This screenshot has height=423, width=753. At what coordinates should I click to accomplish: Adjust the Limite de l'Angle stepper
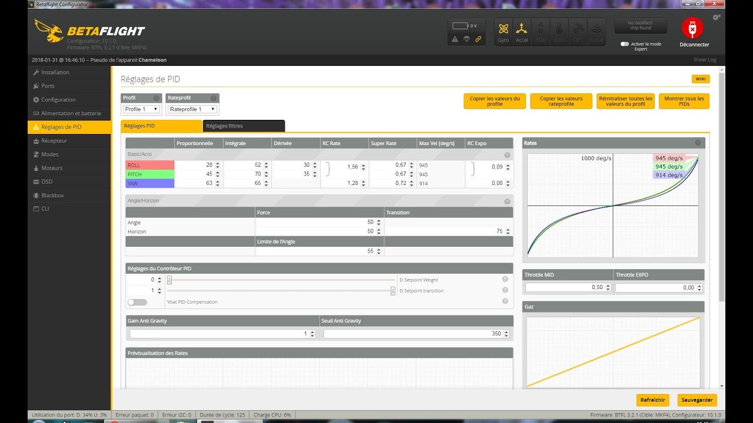[x=379, y=251]
